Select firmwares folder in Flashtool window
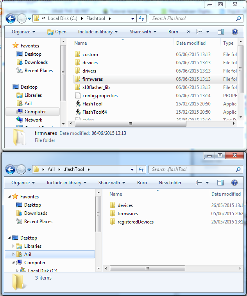The width and height of the screenshot is (247, 296). pyautogui.click(x=155, y=79)
